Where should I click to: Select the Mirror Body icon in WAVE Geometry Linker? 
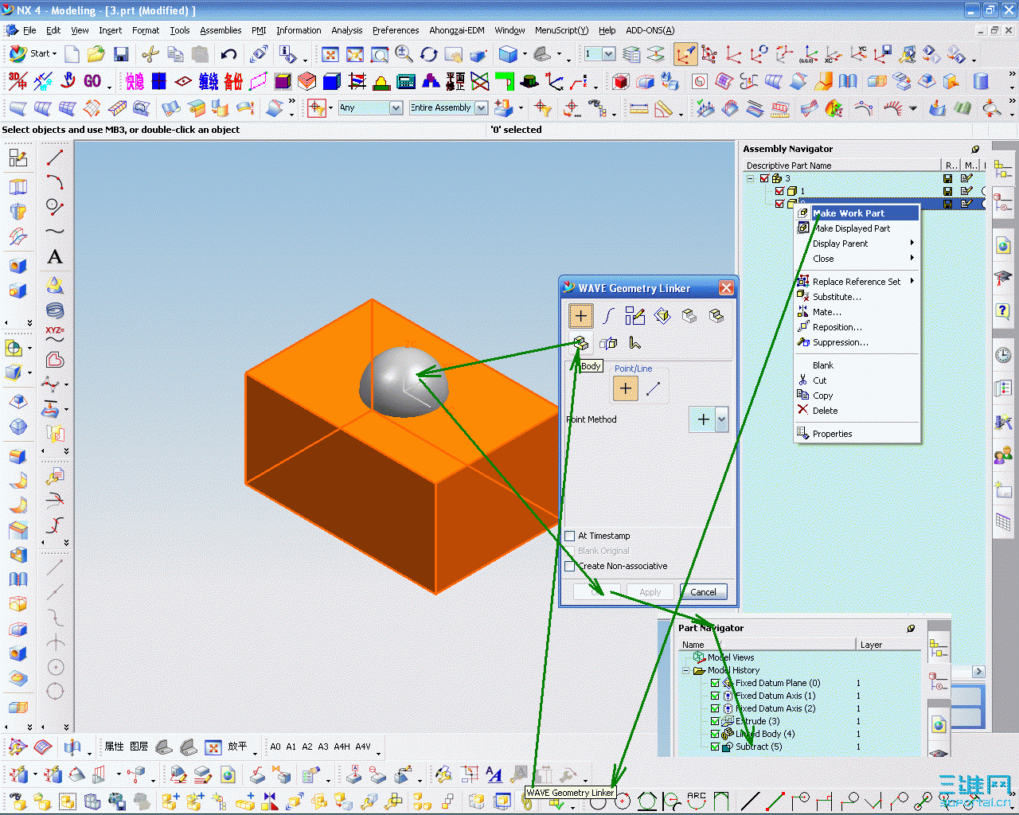(x=608, y=343)
